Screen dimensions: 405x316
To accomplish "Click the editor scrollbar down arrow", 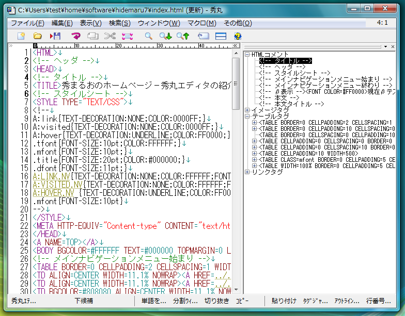I will coord(236,290).
